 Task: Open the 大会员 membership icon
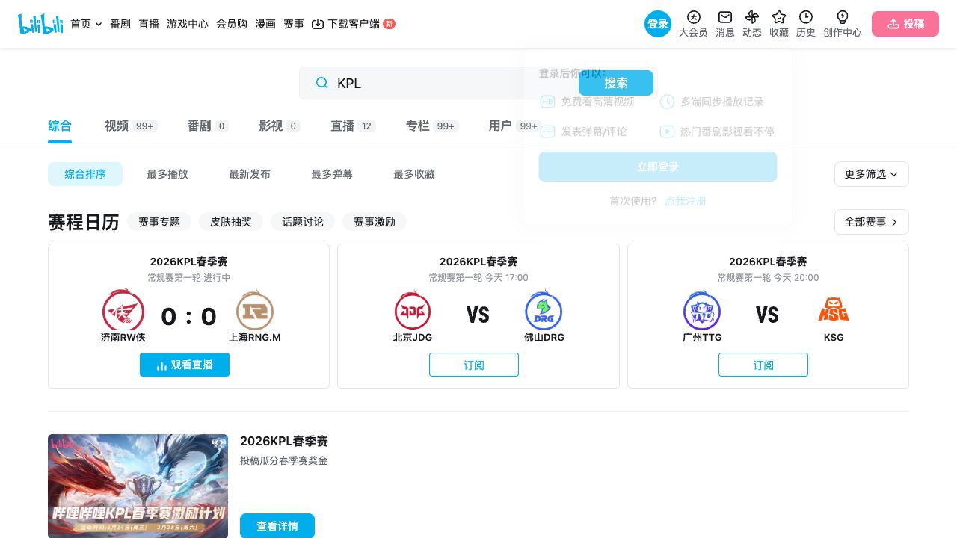(x=693, y=17)
